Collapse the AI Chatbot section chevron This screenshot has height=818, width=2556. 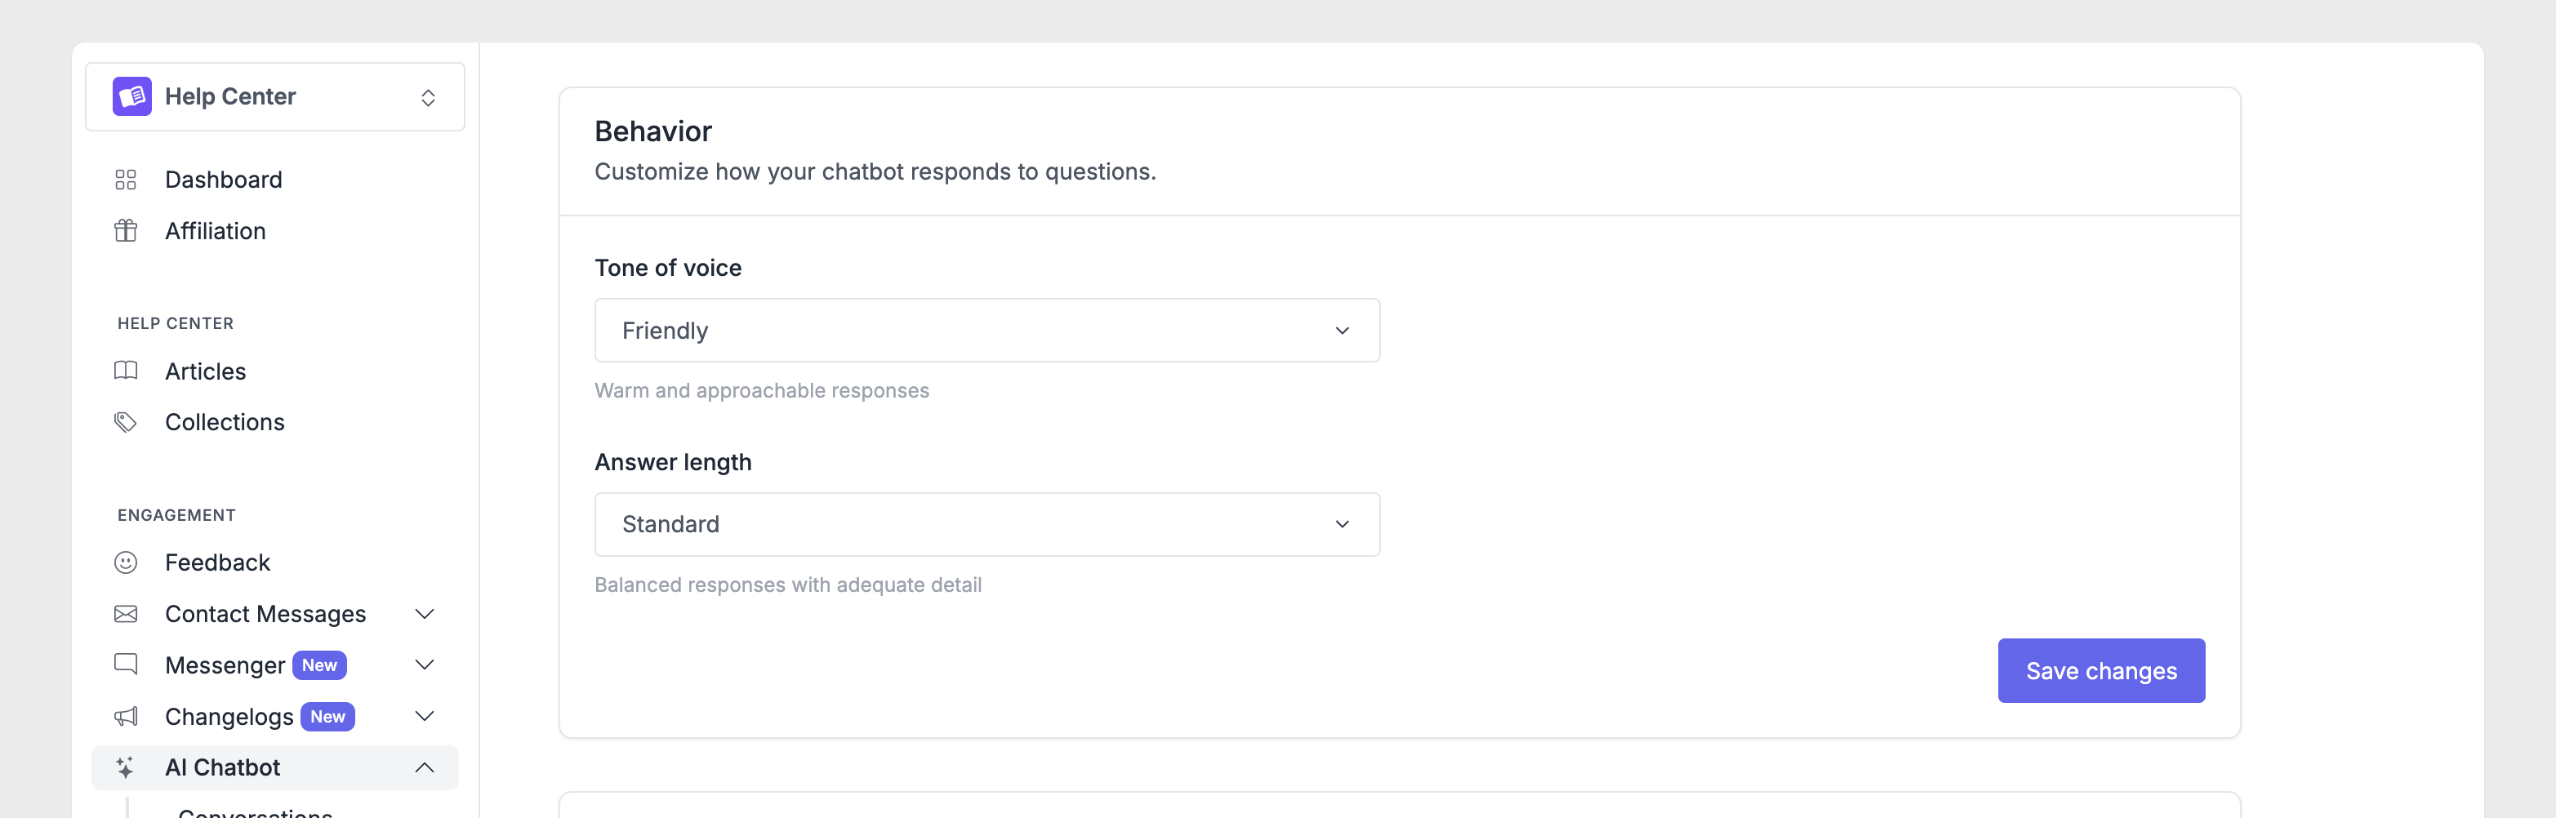(425, 767)
